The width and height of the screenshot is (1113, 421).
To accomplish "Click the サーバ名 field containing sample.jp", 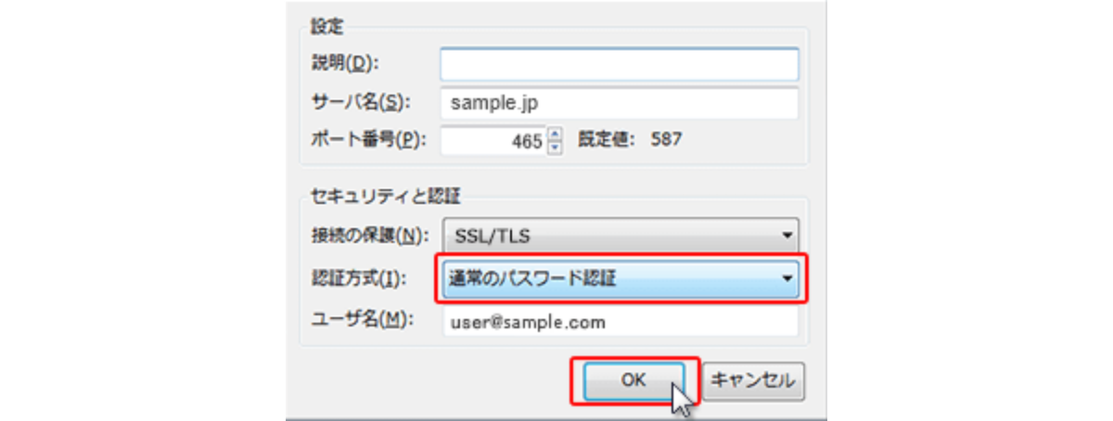I will pos(619,103).
